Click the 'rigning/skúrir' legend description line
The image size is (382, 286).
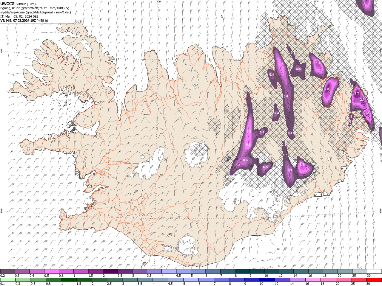tap(35, 8)
